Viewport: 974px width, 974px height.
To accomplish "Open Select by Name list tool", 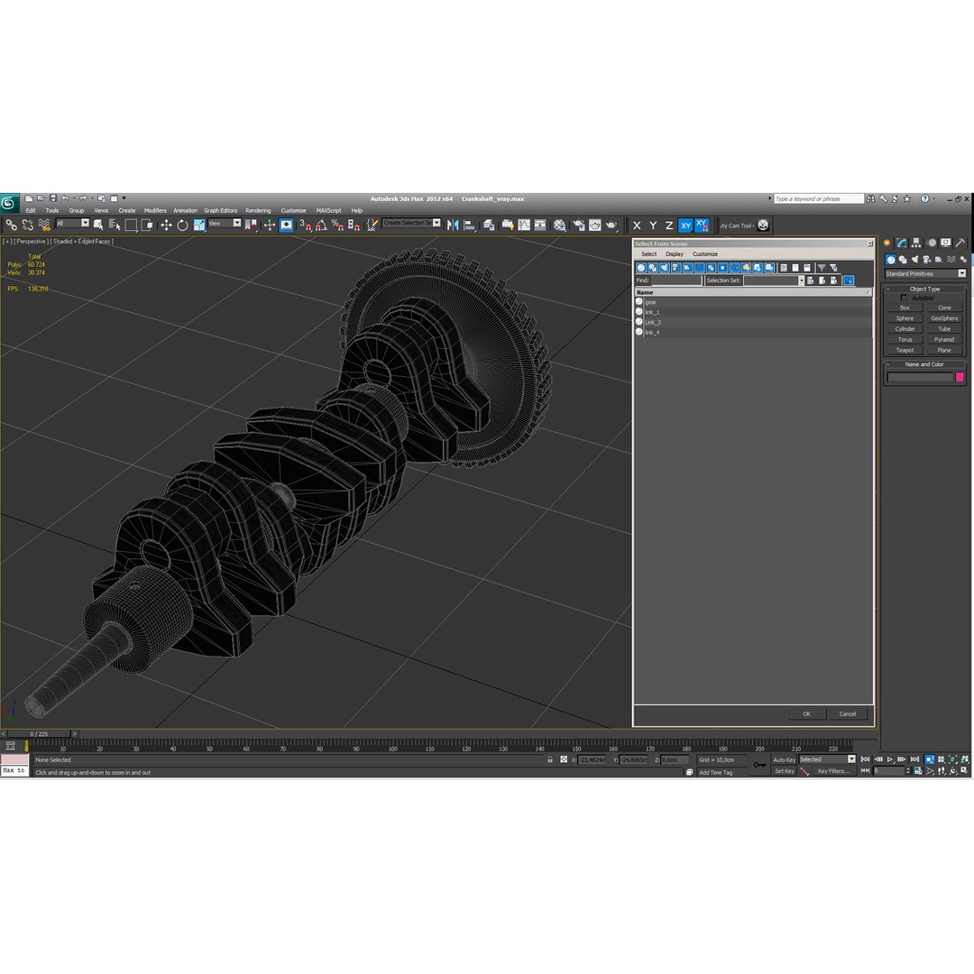I will (x=115, y=225).
